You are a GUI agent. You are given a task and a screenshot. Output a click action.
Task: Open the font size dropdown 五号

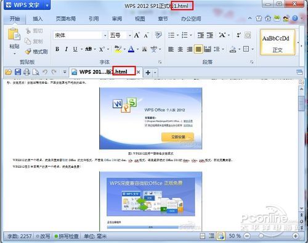130,36
